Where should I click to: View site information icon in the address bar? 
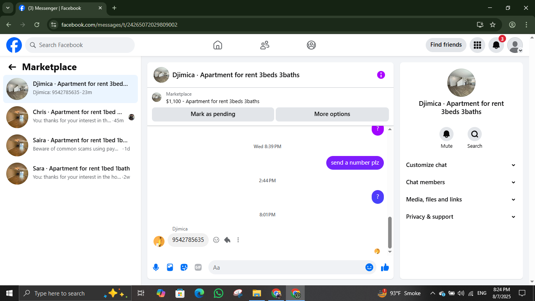tap(54, 25)
